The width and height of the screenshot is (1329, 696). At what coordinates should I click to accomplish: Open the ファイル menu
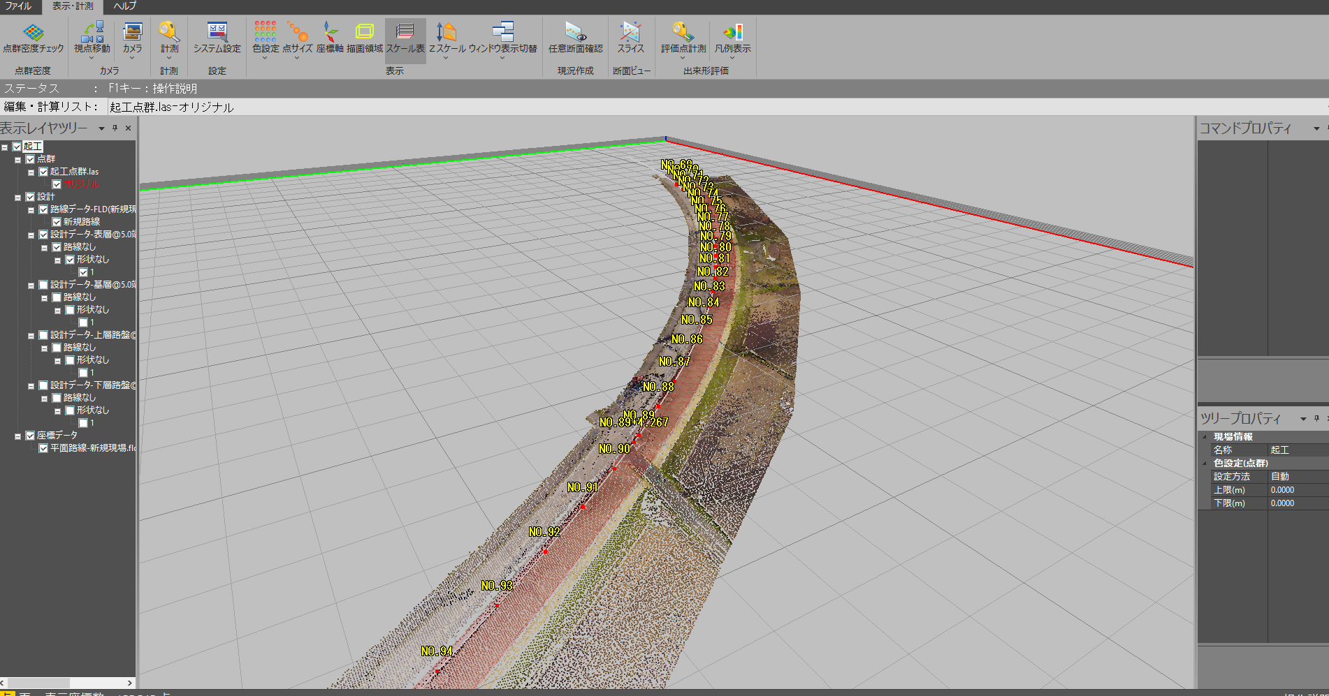pos(19,6)
